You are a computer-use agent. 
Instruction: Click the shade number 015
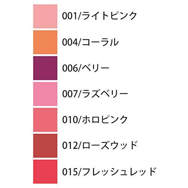[70, 172]
